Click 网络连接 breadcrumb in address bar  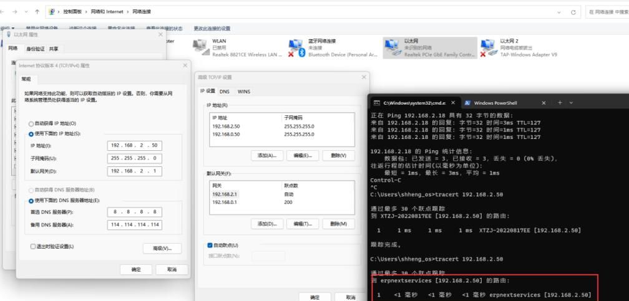pyautogui.click(x=141, y=12)
